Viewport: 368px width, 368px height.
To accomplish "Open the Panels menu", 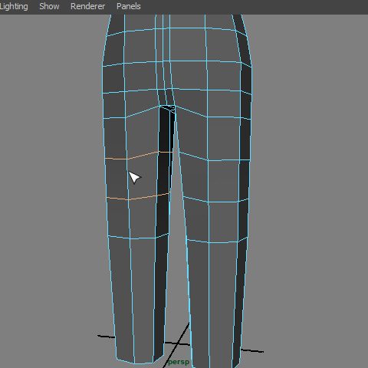I will [x=129, y=6].
